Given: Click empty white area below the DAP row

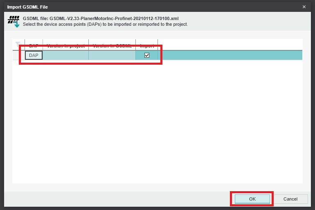Looking at the screenshot, I should pos(157,123).
